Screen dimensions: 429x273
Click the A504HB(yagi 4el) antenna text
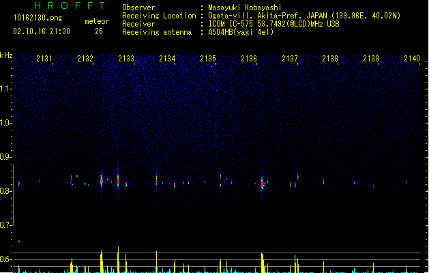tap(241, 32)
